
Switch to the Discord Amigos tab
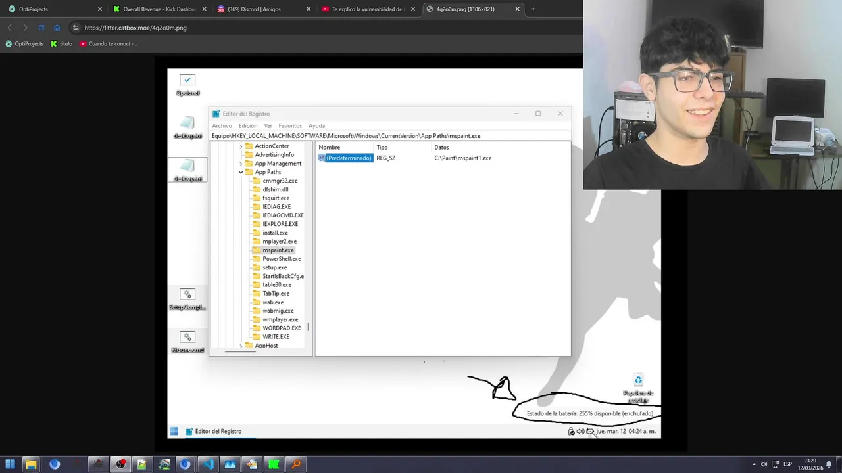pos(263,9)
